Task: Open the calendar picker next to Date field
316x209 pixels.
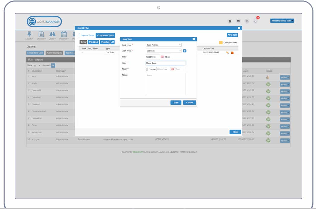Action: [162, 57]
